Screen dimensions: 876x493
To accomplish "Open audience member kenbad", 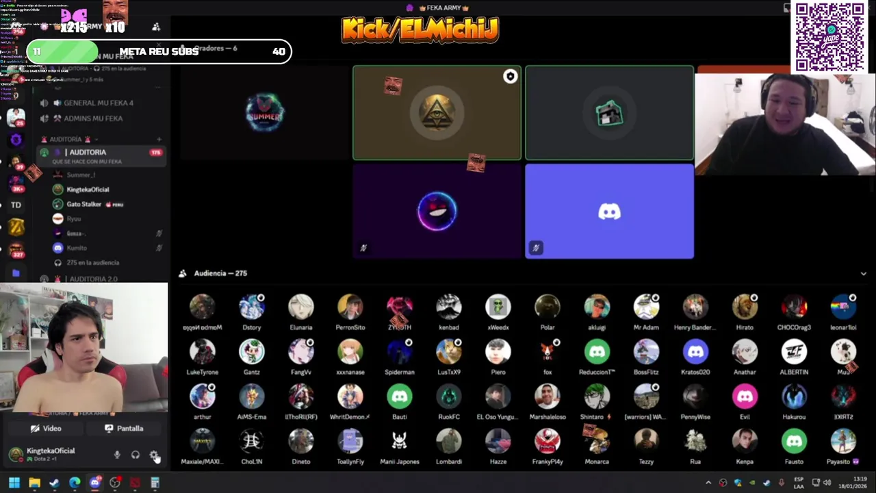I will coord(449,314).
